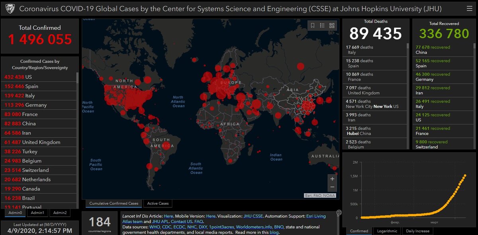The height and width of the screenshot is (235, 478).
Task: Expand the info text panel to fullscreen
Action: tap(339, 213)
